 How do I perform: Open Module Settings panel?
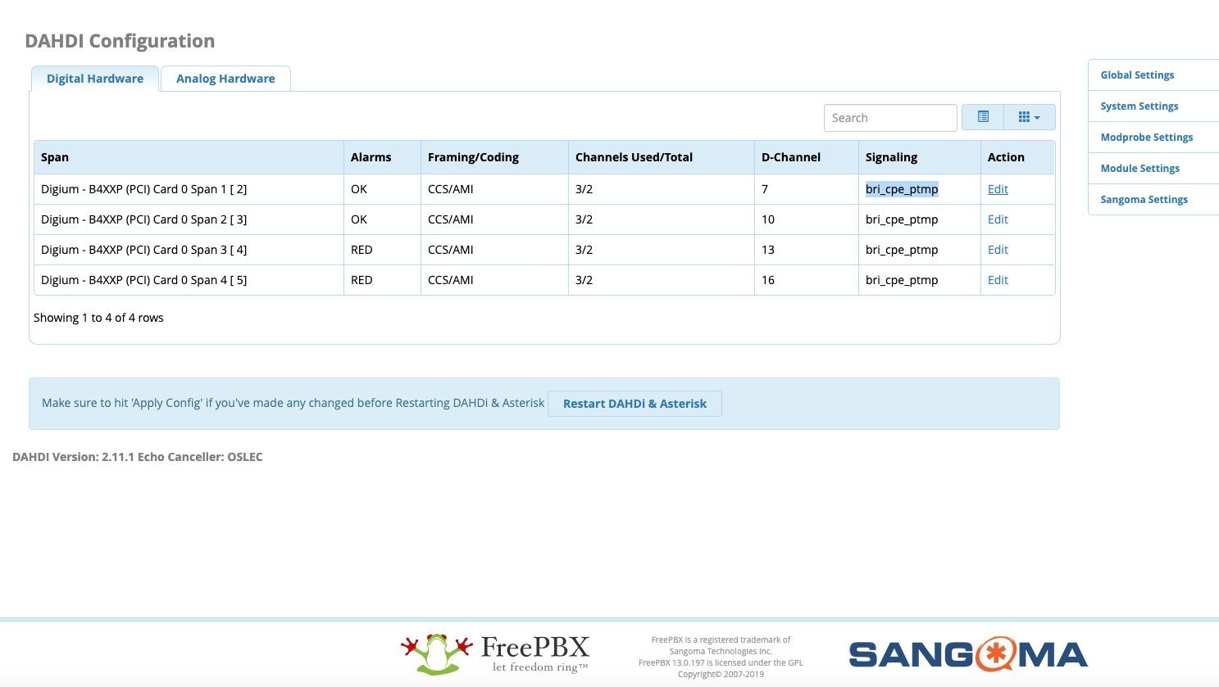pyautogui.click(x=1139, y=169)
